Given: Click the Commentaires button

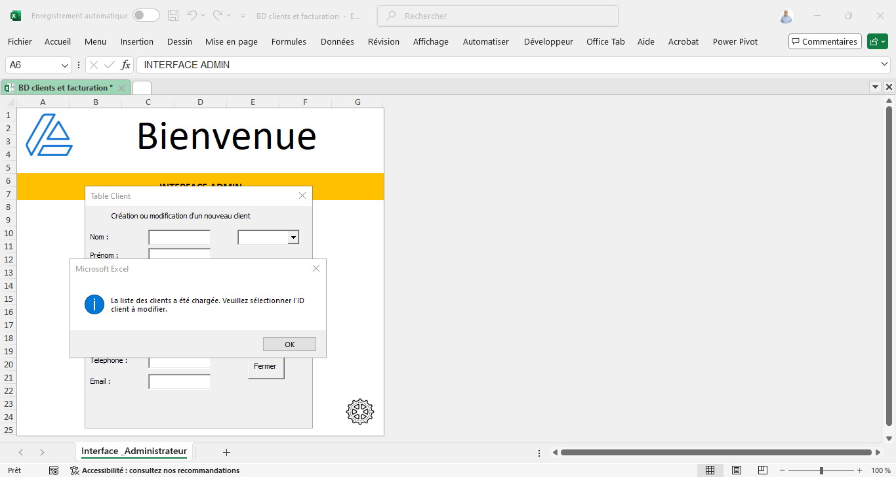Looking at the screenshot, I should [825, 41].
